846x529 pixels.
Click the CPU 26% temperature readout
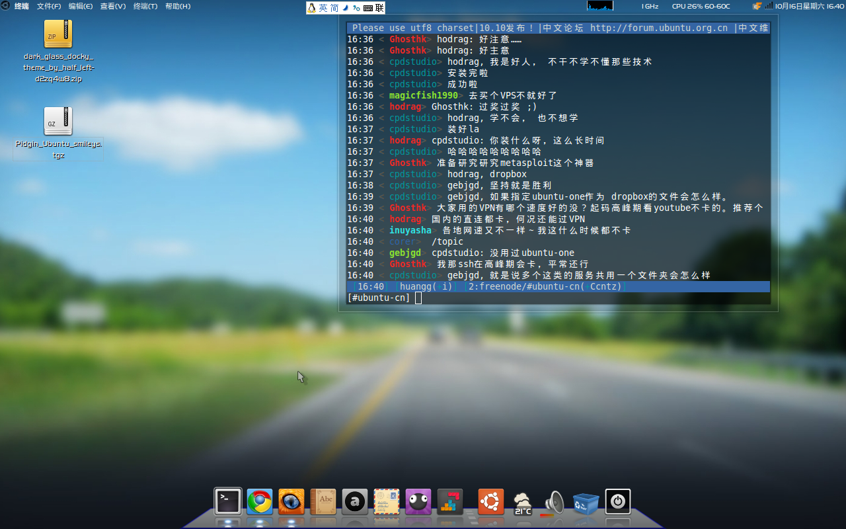pyautogui.click(x=701, y=6)
